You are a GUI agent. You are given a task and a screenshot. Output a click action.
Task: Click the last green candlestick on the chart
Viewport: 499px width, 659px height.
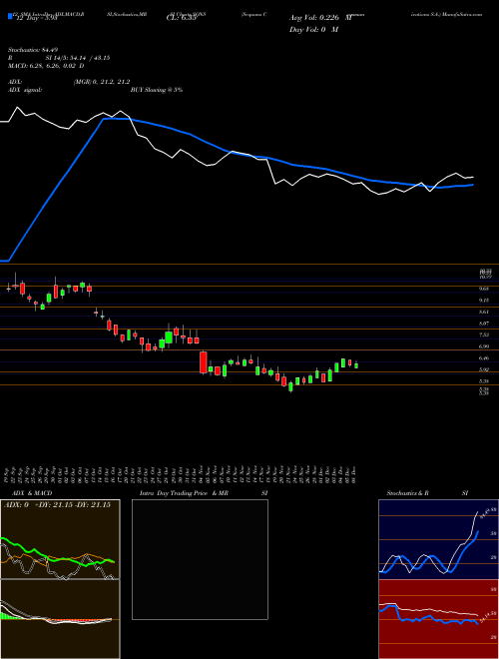point(356,365)
